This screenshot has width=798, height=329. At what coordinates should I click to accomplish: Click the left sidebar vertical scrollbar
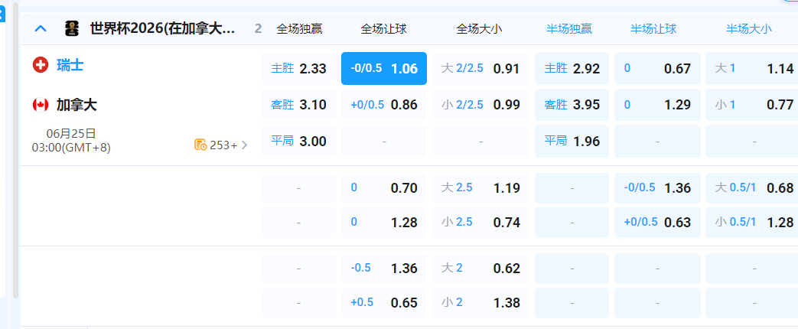tap(15, 150)
